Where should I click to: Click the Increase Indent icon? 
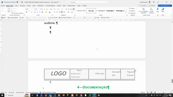[68, 9]
